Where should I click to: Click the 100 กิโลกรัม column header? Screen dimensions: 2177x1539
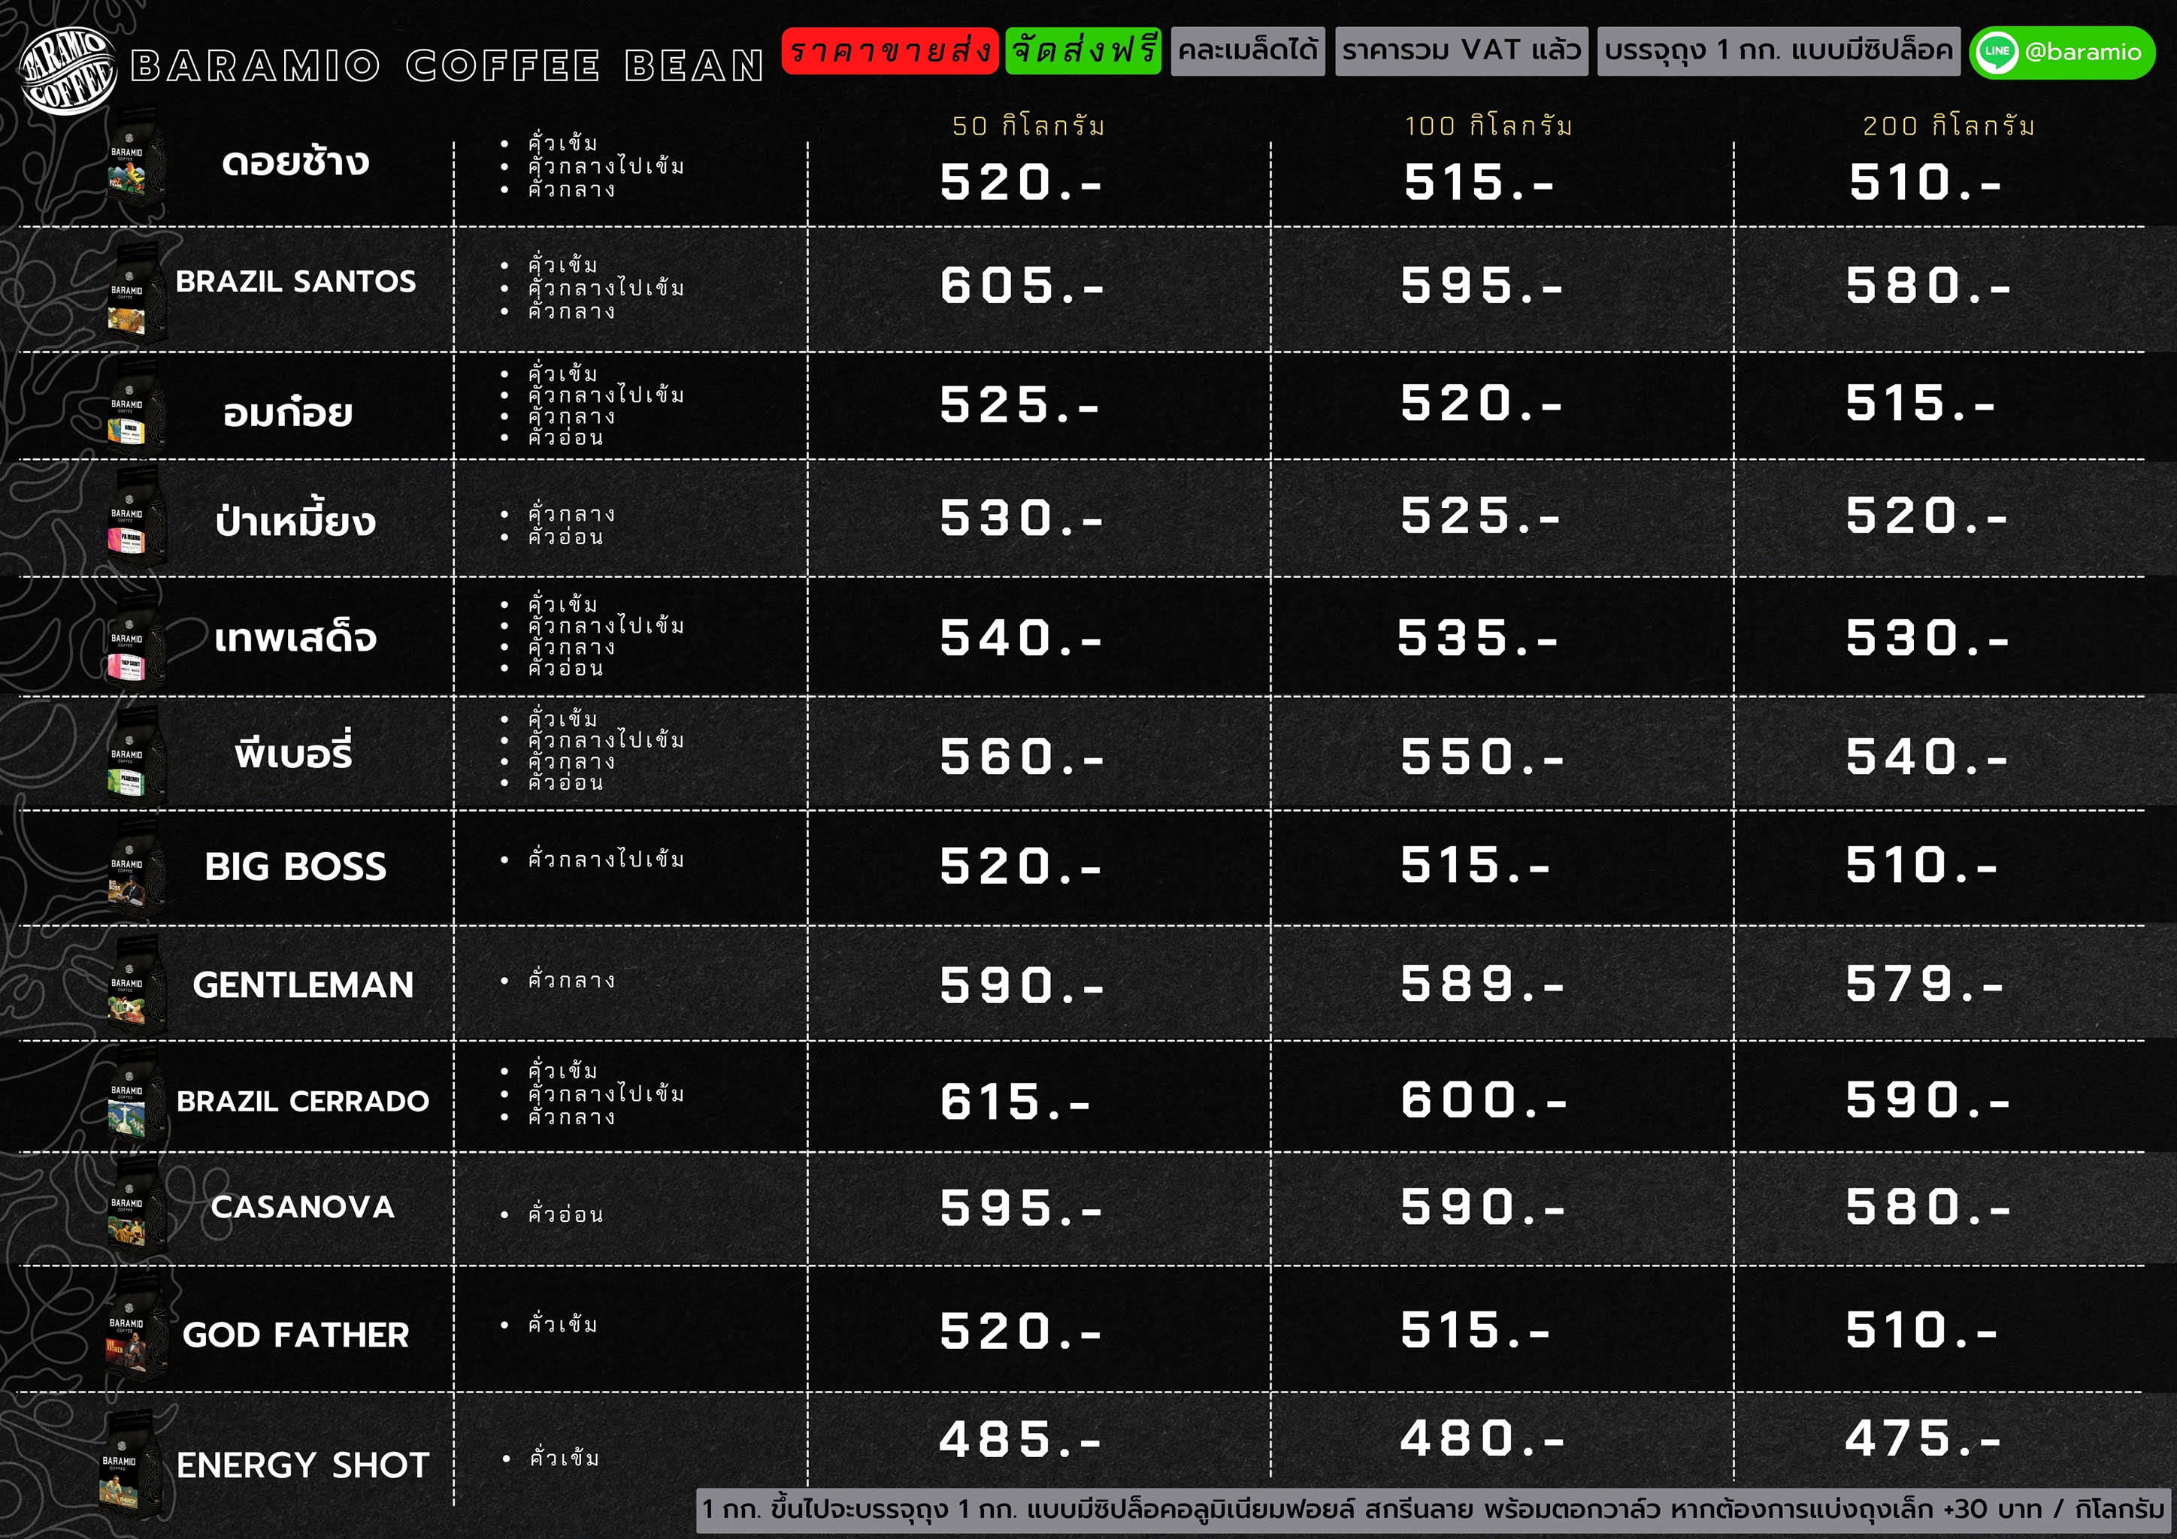pos(1488,125)
